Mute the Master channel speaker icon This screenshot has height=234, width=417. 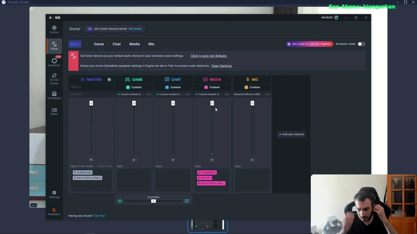point(91,160)
